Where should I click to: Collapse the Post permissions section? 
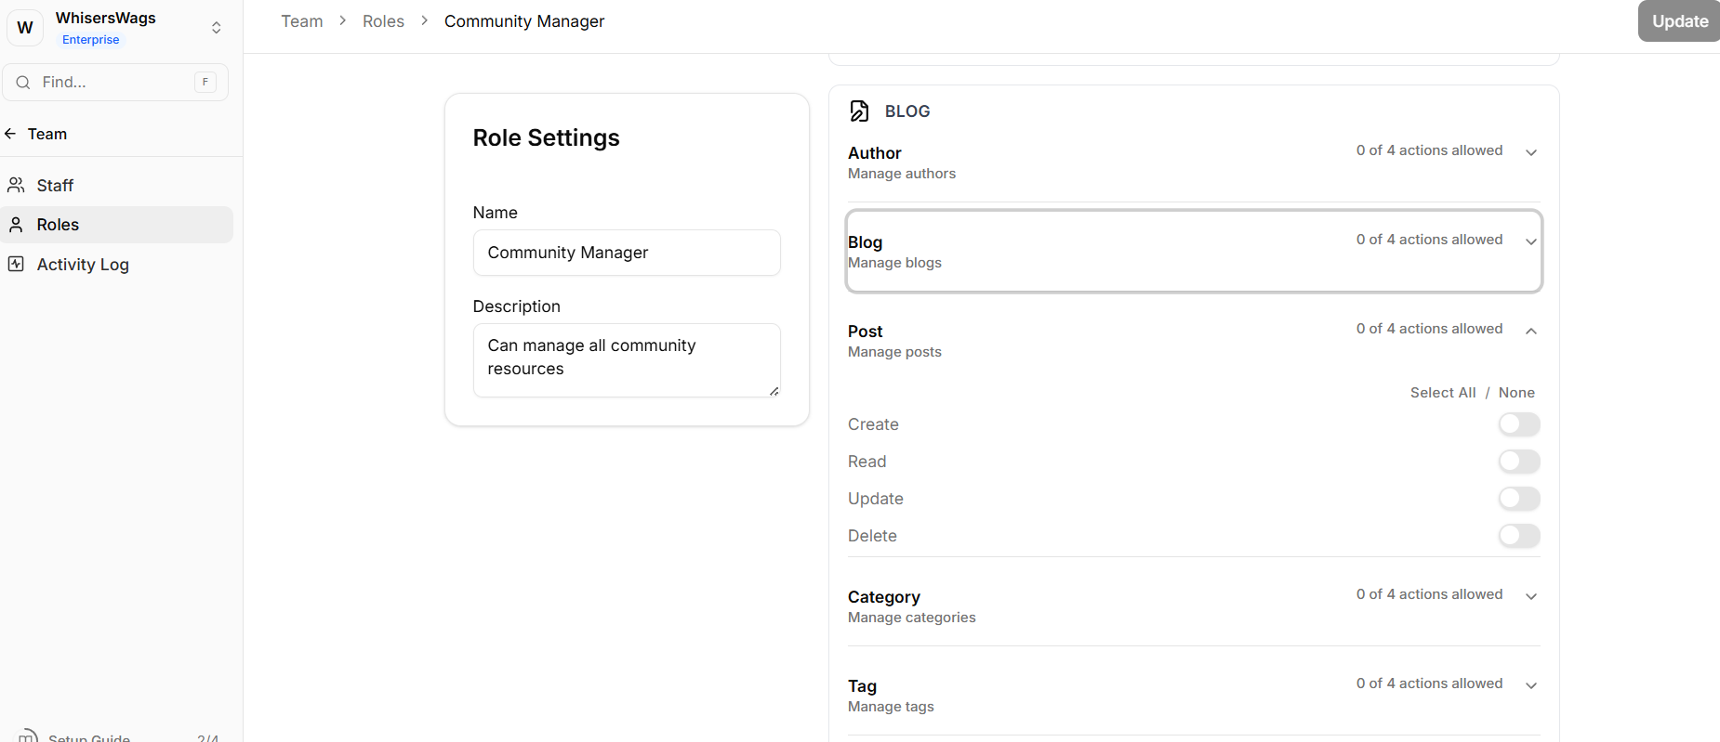tap(1530, 331)
